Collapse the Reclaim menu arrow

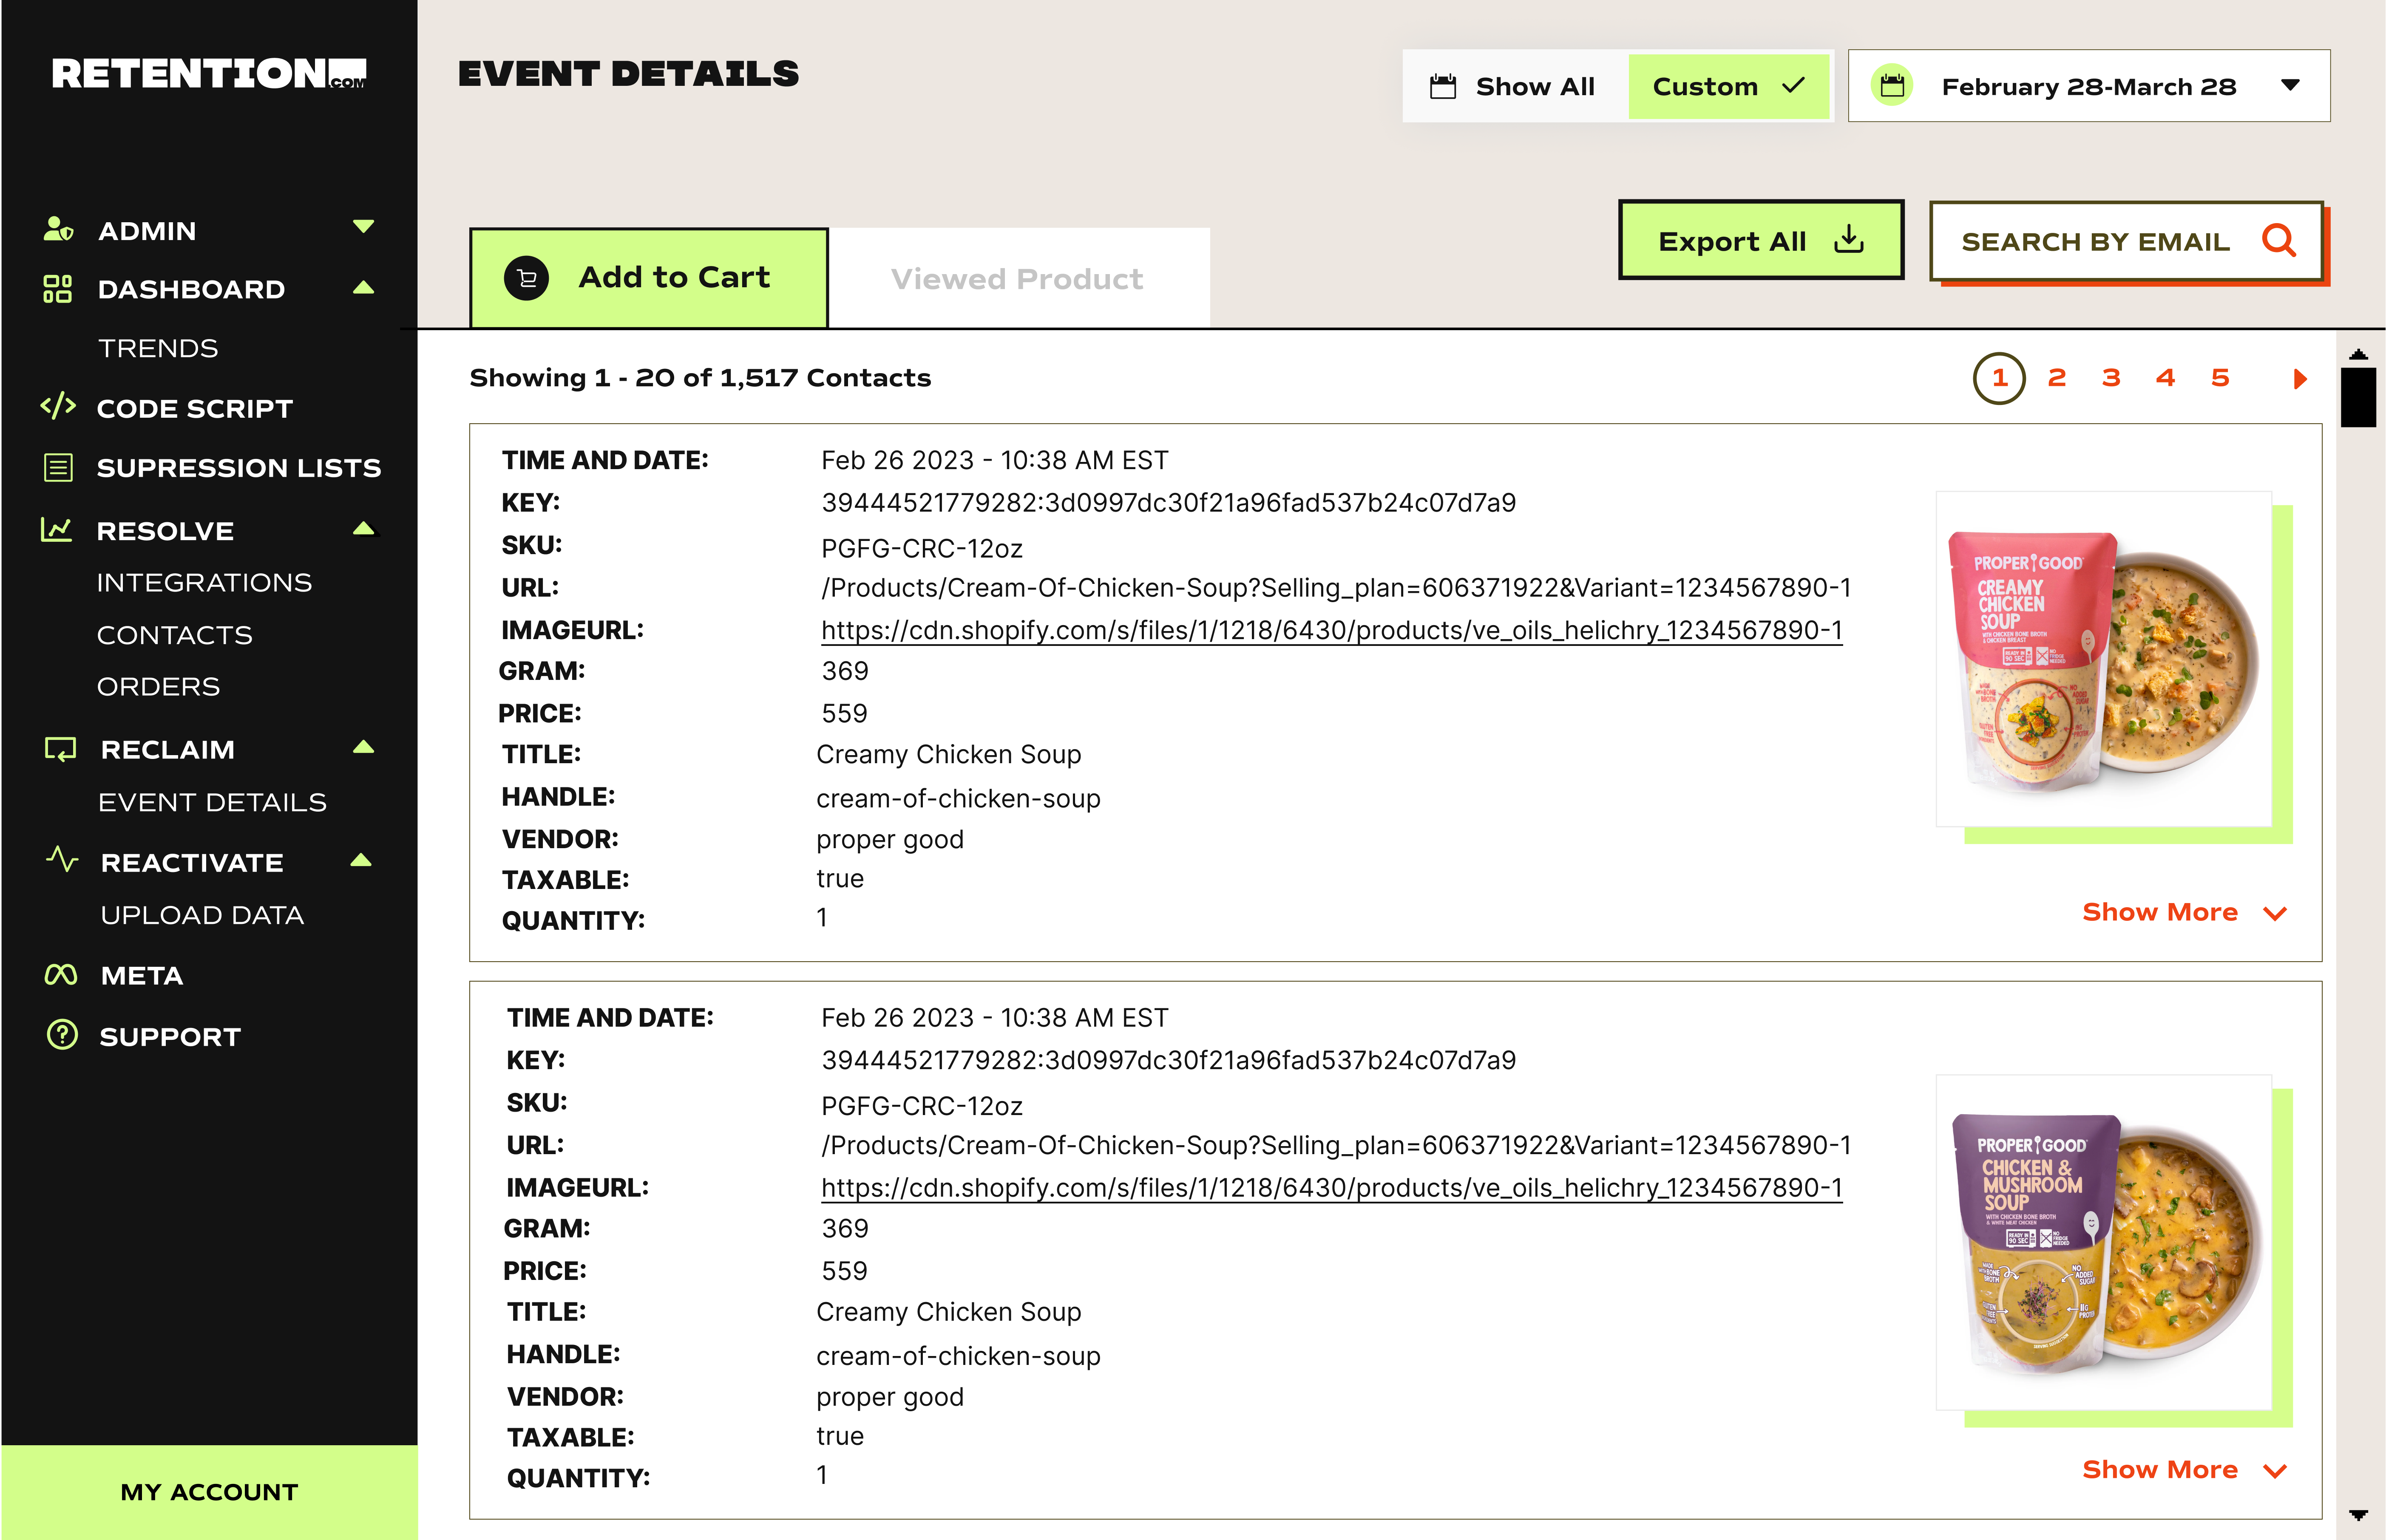coord(363,747)
